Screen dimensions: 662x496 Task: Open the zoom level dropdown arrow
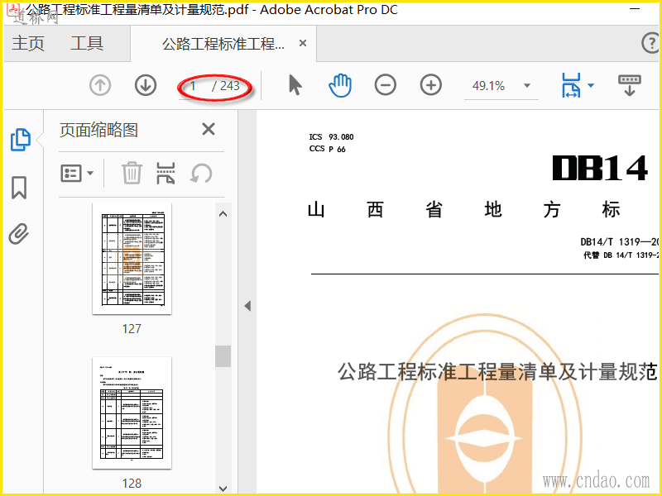[x=527, y=86]
